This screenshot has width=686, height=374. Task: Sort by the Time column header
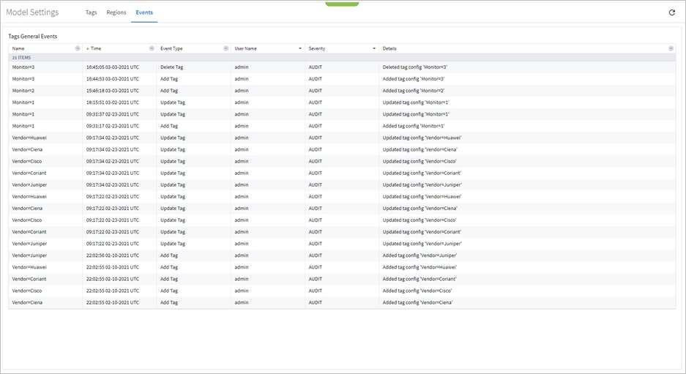(x=96, y=48)
